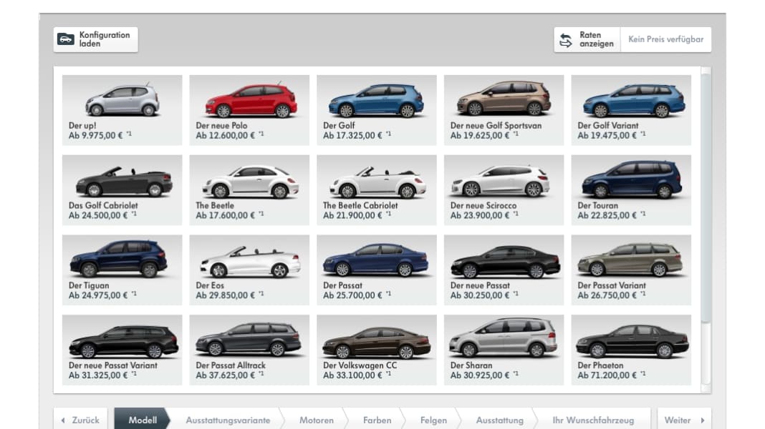
Task: Load a saved configuration via Konfiguration laden
Action: 96,39
